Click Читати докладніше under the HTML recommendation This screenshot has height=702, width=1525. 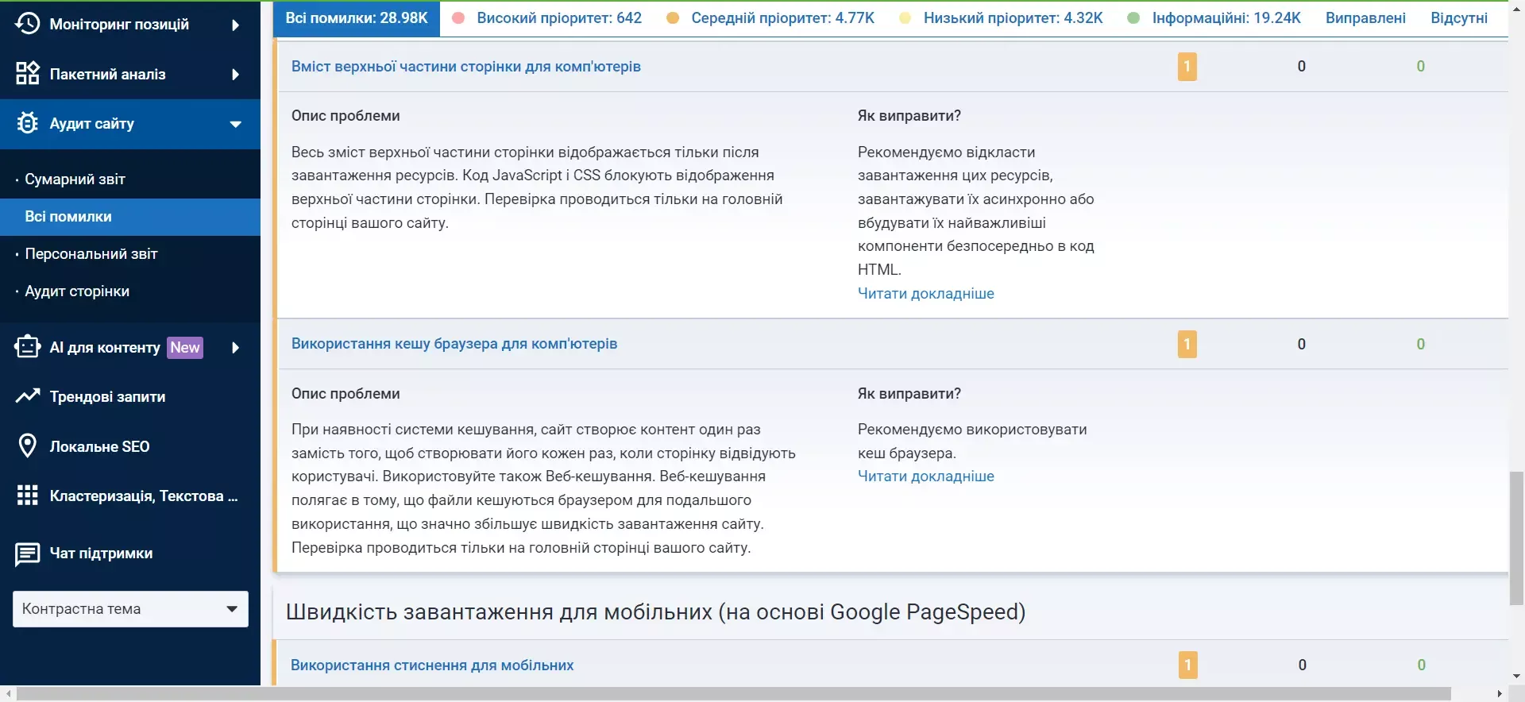tap(926, 294)
